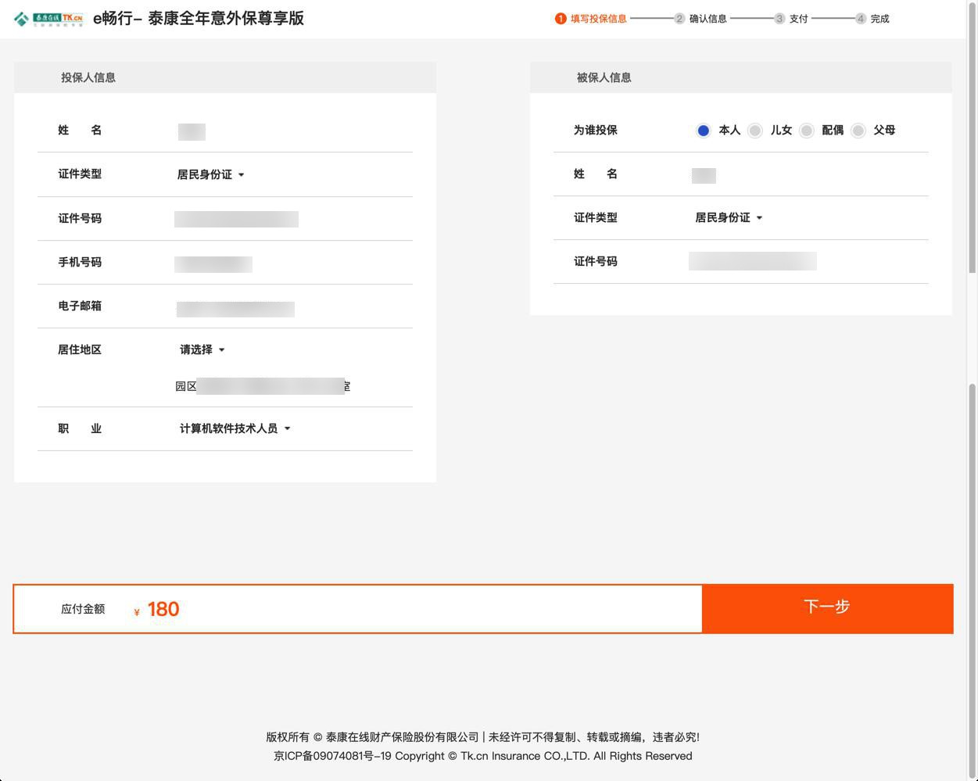This screenshot has height=781, width=978.
Task: Click step 2 确认信息
Action: (700, 19)
